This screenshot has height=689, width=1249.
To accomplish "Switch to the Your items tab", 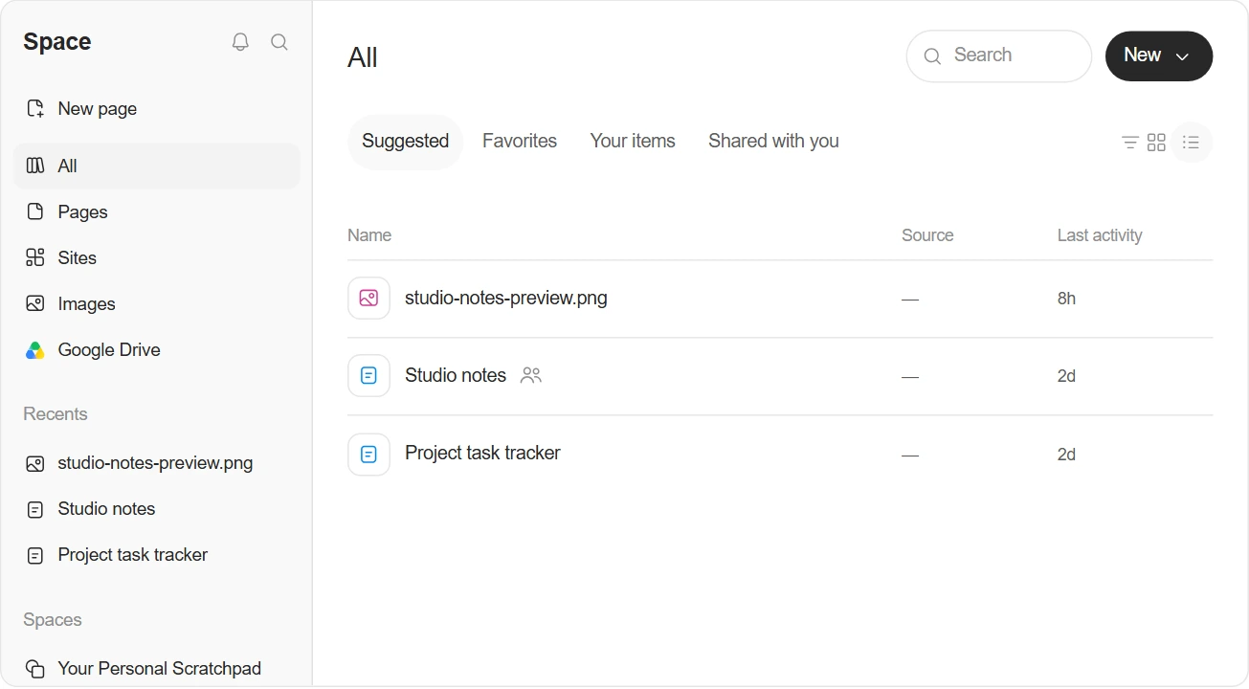I will [x=633, y=142].
